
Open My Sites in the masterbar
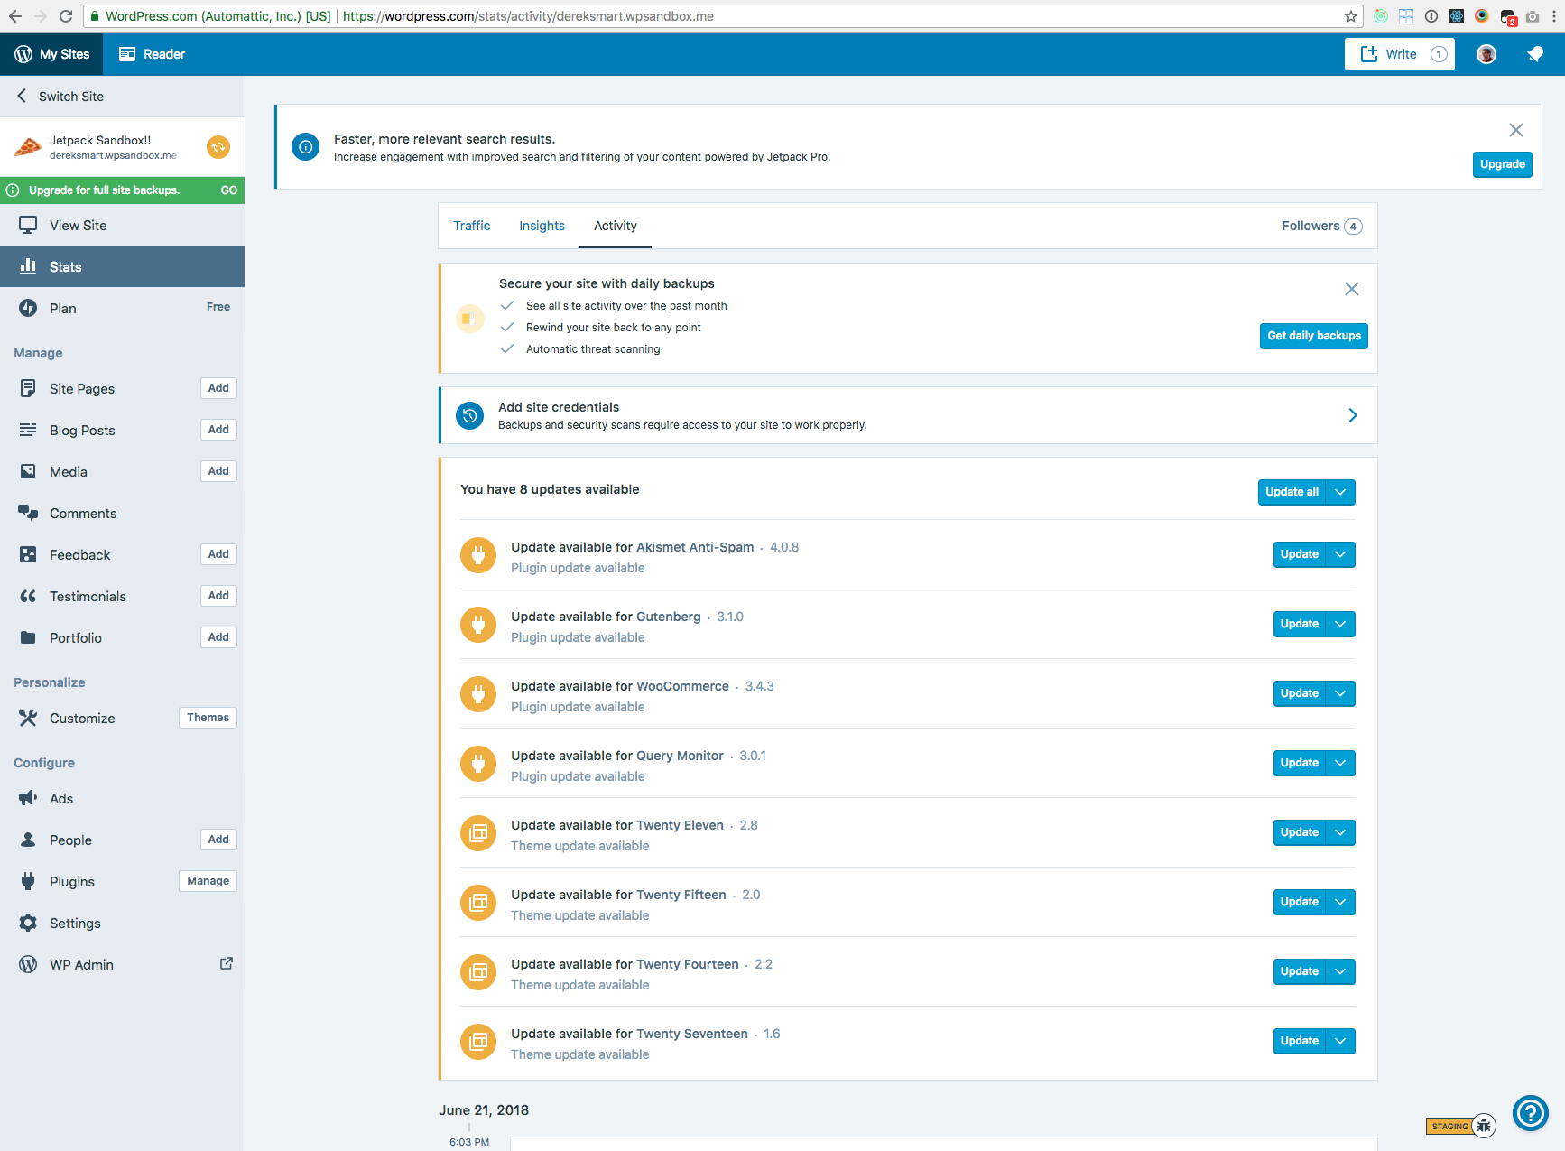pyautogui.click(x=51, y=54)
